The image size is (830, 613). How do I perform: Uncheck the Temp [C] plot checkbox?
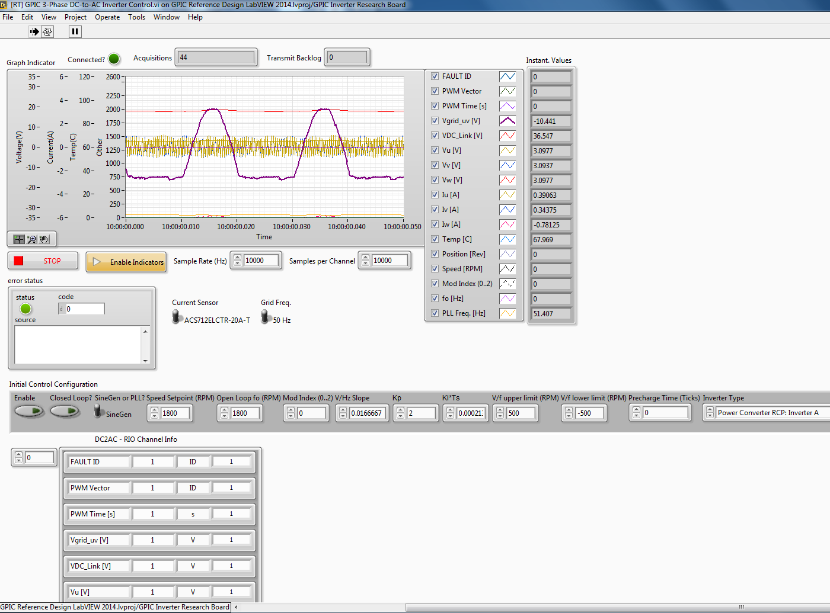point(435,239)
